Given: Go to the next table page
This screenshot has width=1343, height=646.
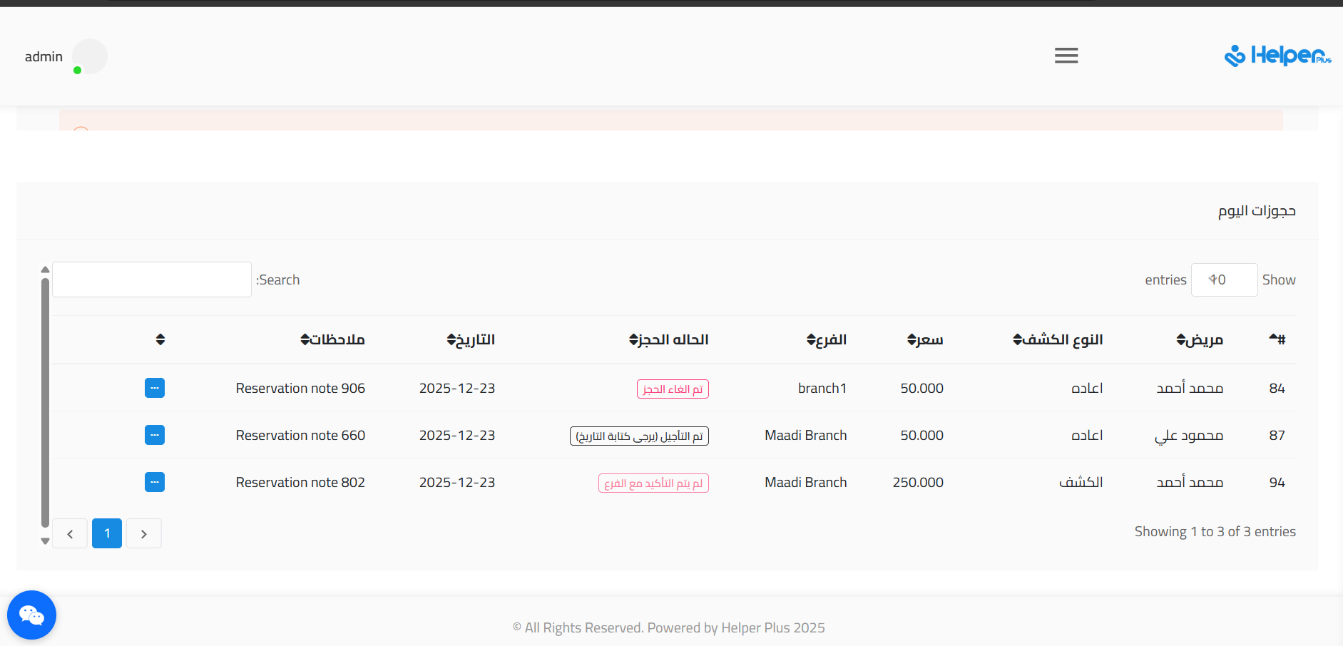Looking at the screenshot, I should click(144, 533).
